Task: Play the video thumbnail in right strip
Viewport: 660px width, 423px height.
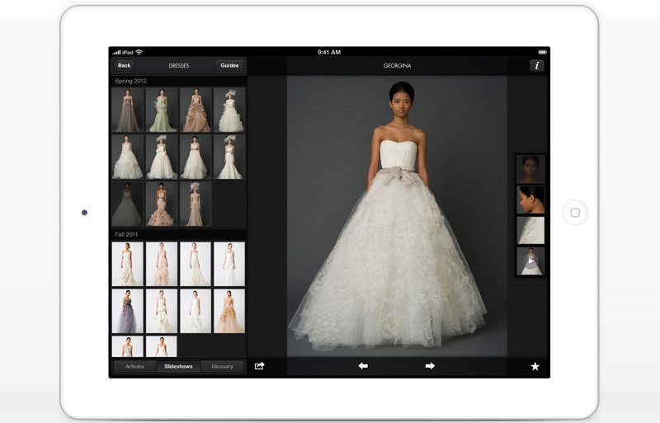Action: [530, 261]
